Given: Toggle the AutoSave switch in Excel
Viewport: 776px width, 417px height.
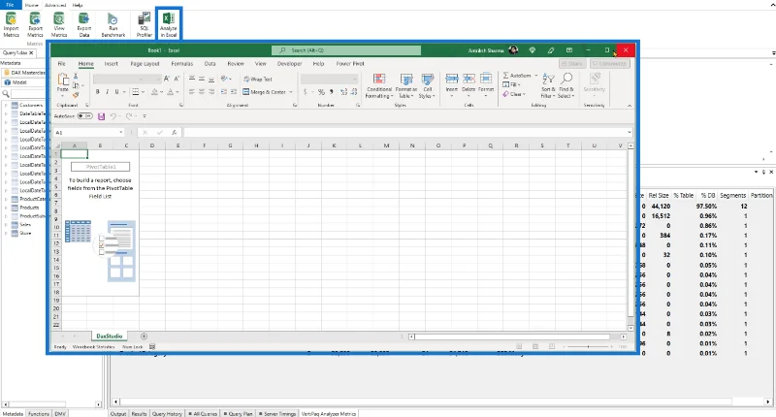Looking at the screenshot, I should [84, 116].
